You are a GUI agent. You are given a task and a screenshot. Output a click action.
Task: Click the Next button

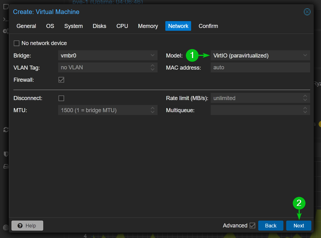click(299, 226)
